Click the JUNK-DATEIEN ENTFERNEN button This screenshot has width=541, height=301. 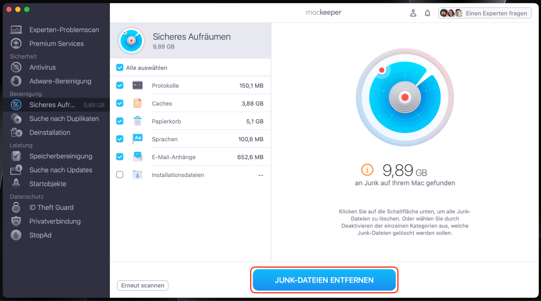click(324, 280)
